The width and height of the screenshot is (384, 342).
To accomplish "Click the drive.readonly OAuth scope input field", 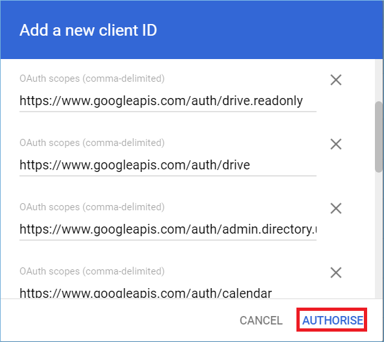I will pyautogui.click(x=168, y=101).
